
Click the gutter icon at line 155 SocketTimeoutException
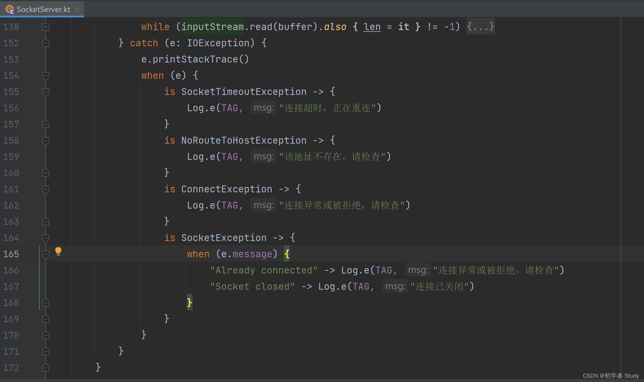(45, 91)
